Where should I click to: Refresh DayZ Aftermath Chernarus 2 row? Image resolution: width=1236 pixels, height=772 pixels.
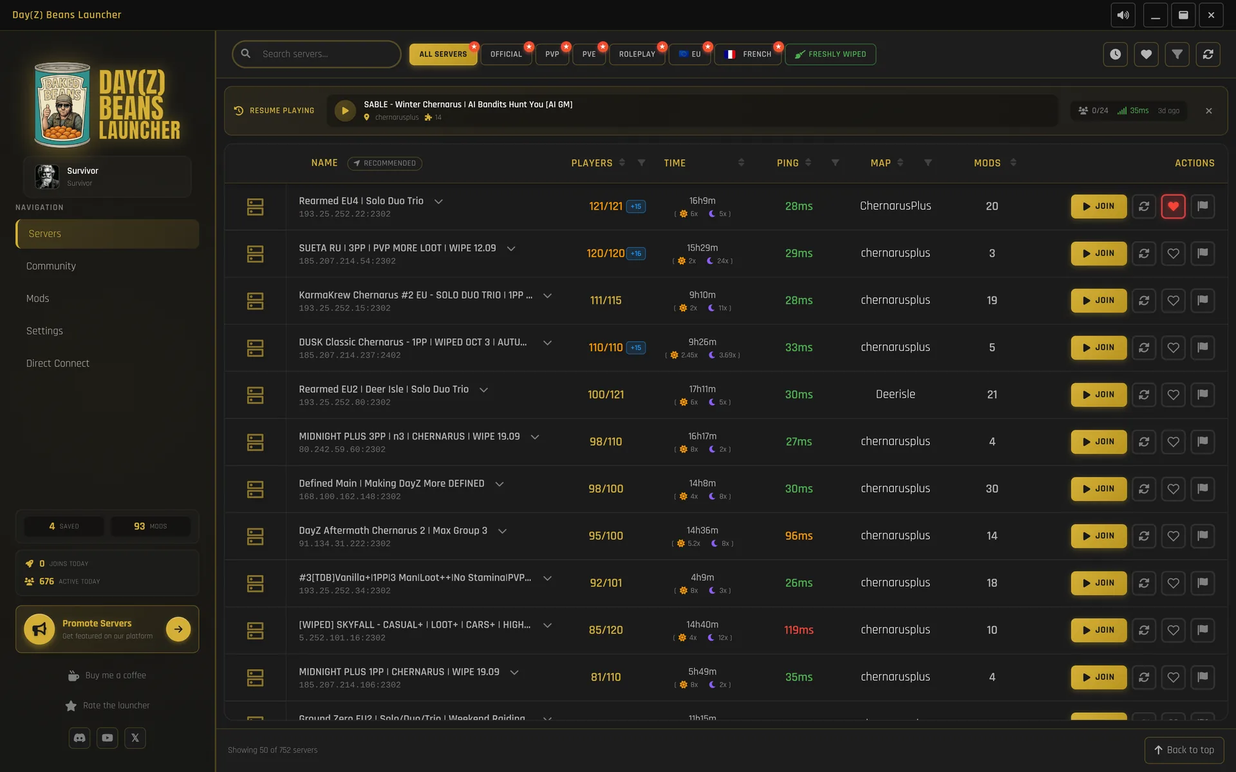[x=1144, y=536]
